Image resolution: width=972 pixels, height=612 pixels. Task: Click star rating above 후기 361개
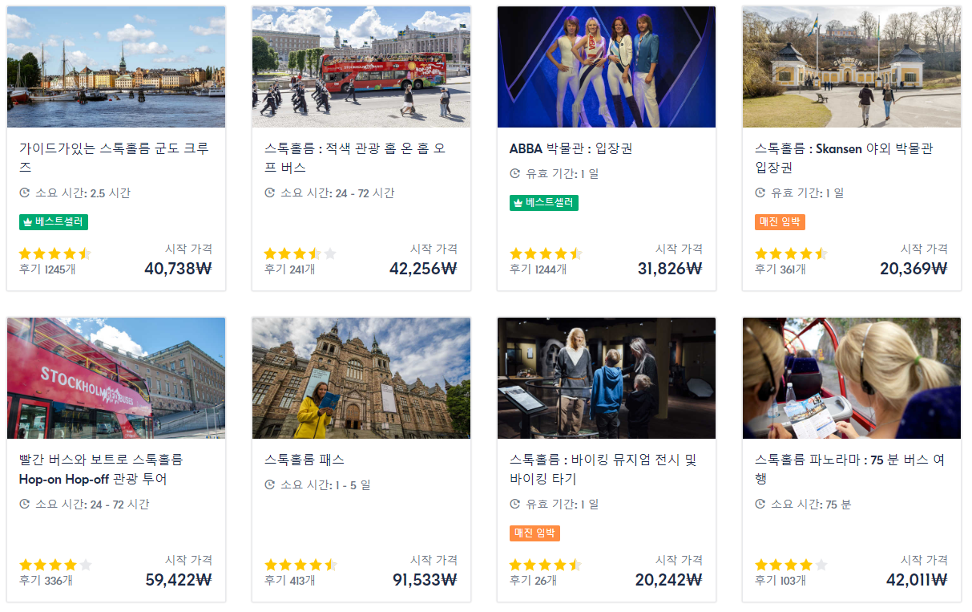pyautogui.click(x=791, y=253)
